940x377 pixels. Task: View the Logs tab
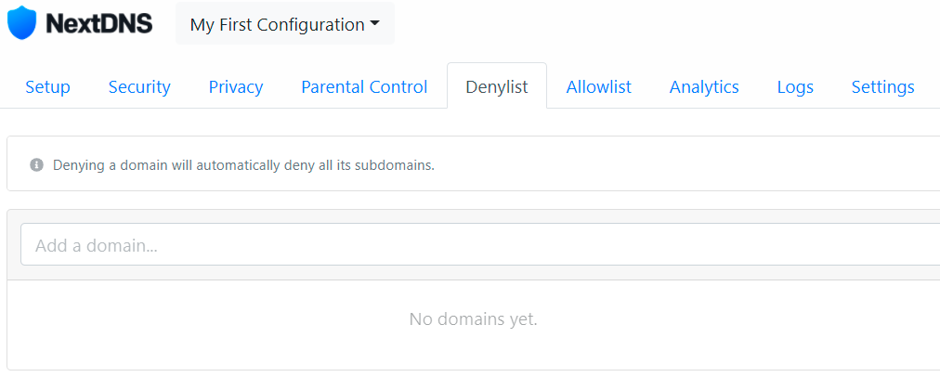pos(795,87)
